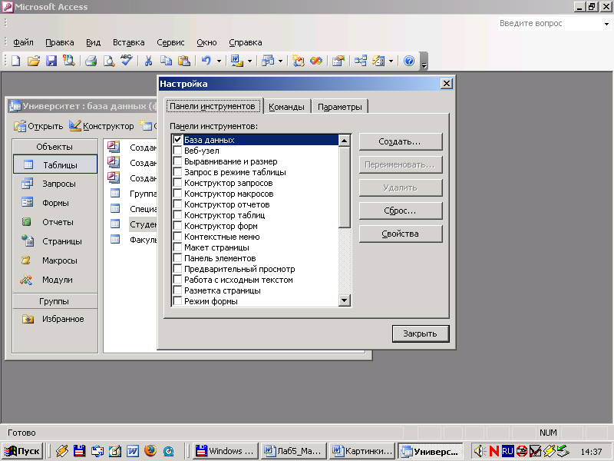Click the Сброс... button
614x461 pixels.
pyautogui.click(x=401, y=211)
